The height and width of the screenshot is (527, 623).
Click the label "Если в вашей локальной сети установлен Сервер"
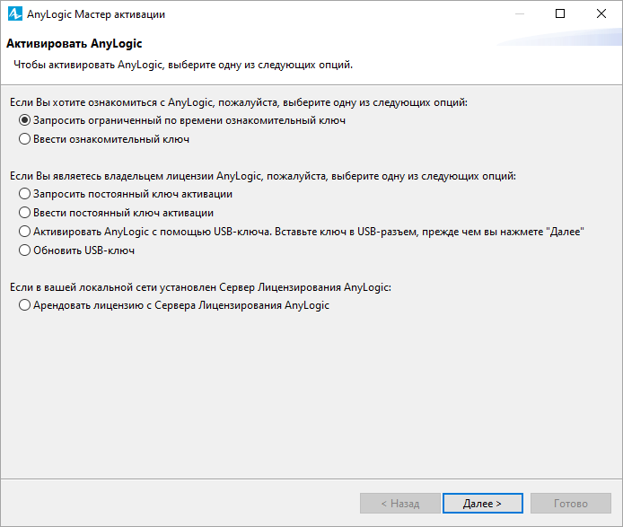point(200,287)
